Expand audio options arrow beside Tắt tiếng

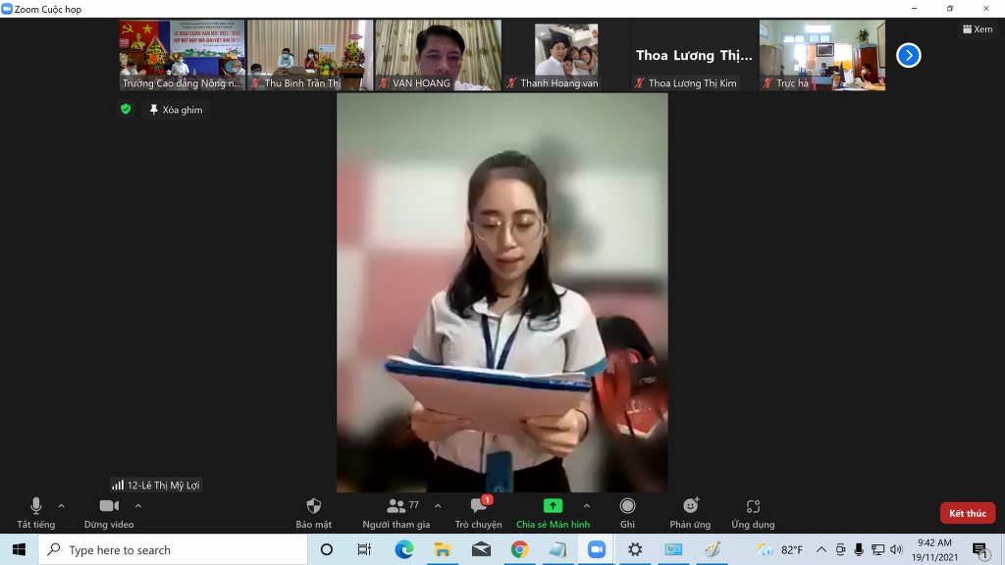coord(61,506)
